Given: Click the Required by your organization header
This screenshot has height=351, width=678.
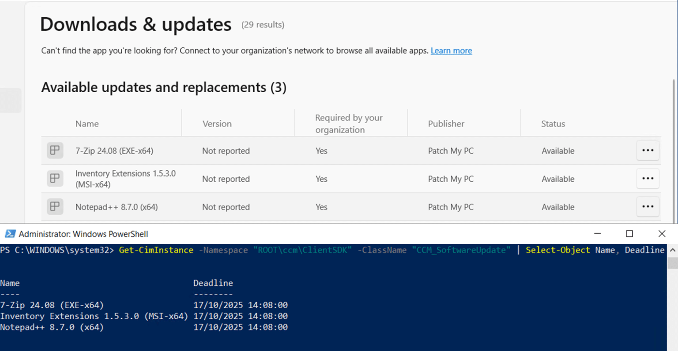Looking at the screenshot, I should coord(349,123).
